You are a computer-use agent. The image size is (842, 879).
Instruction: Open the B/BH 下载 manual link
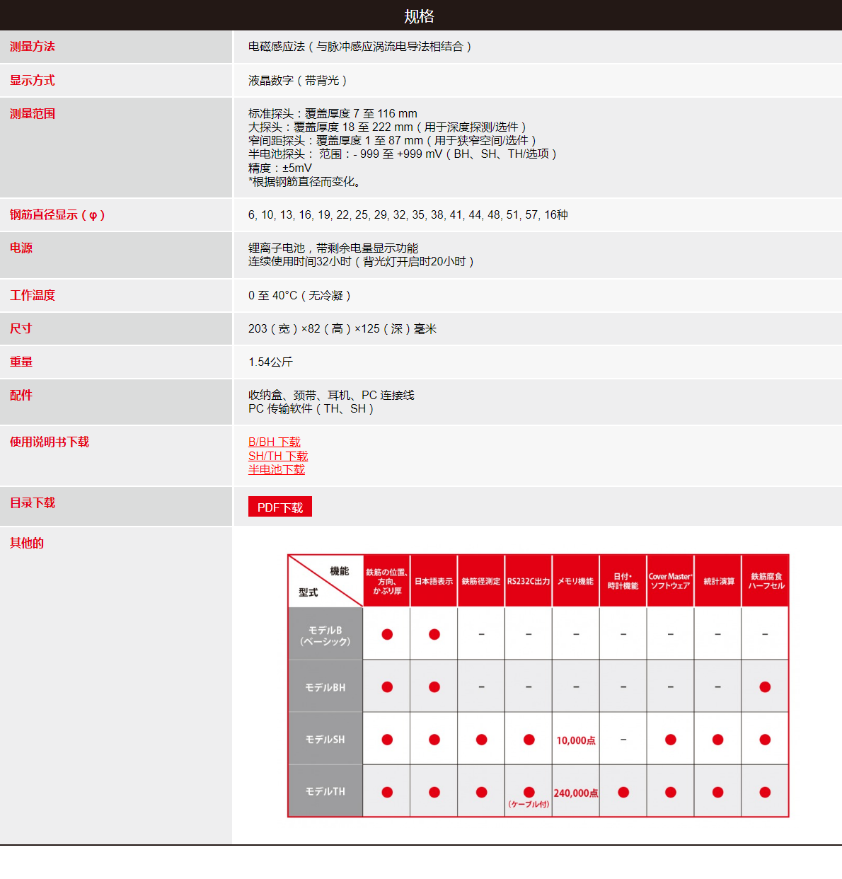[274, 442]
